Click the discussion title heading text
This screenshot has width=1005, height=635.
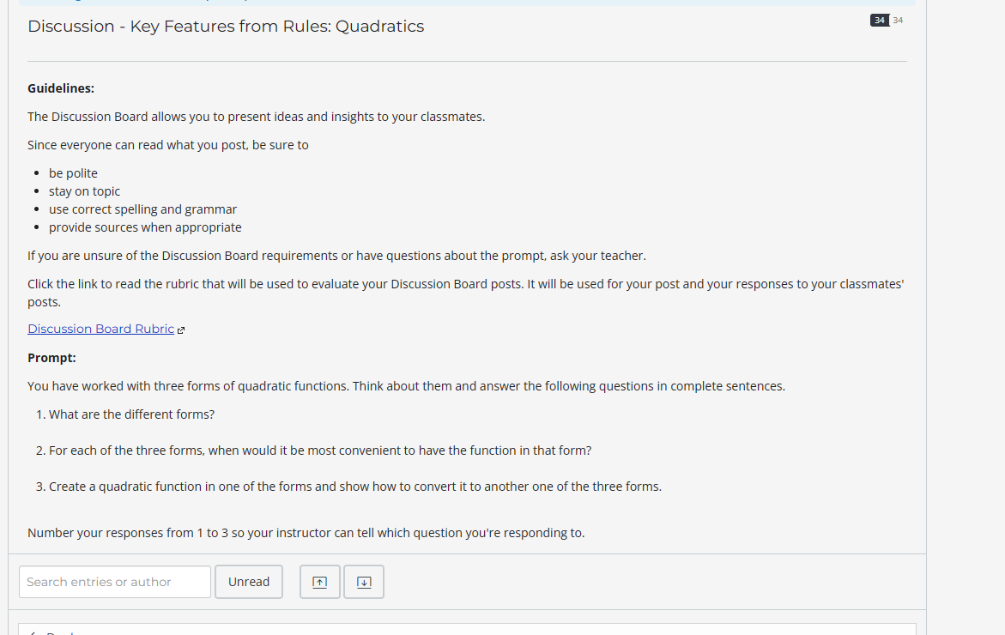[226, 27]
